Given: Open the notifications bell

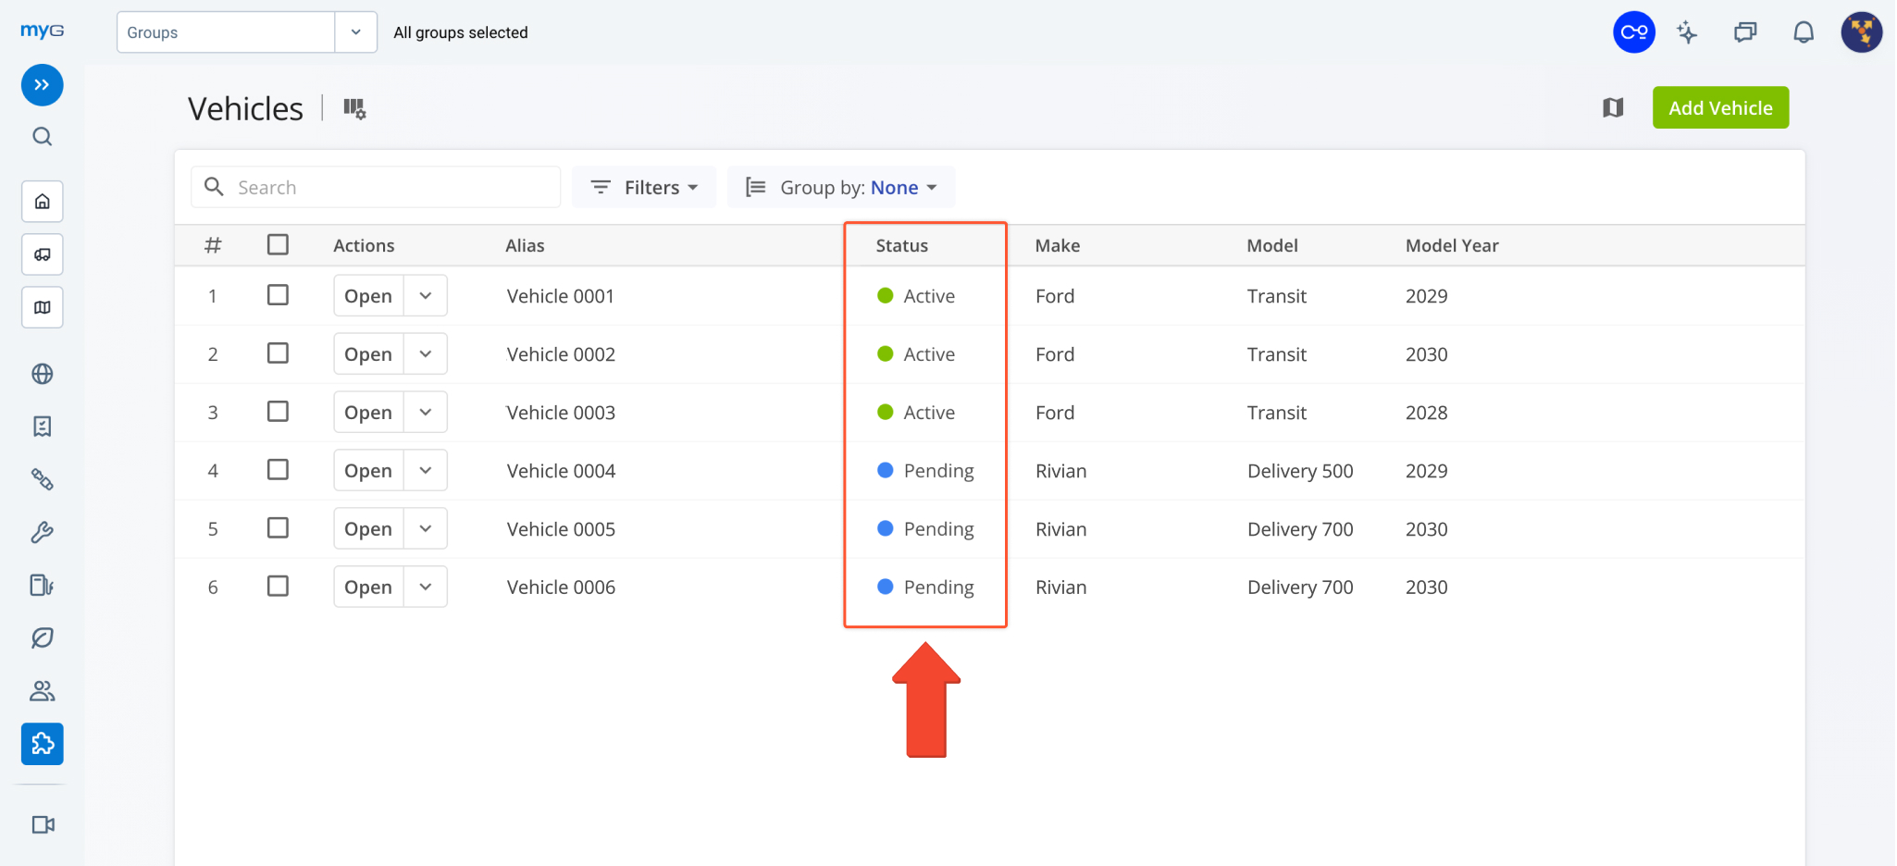Looking at the screenshot, I should [x=1803, y=33].
